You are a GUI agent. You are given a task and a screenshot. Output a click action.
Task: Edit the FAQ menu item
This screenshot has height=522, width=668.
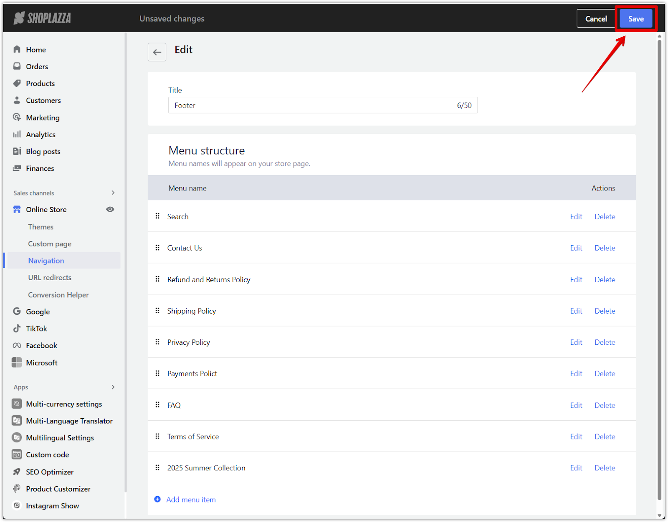576,405
